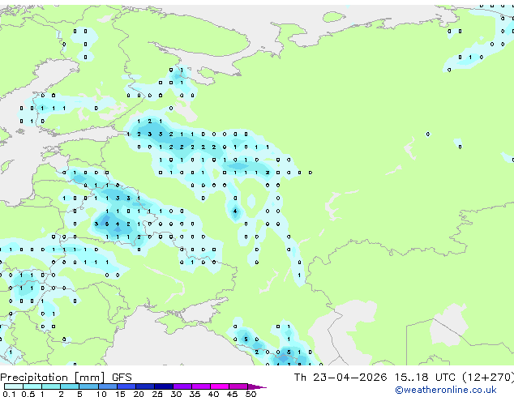Click the '15' legend scale label
This screenshot has width=514, height=397.
120,394
